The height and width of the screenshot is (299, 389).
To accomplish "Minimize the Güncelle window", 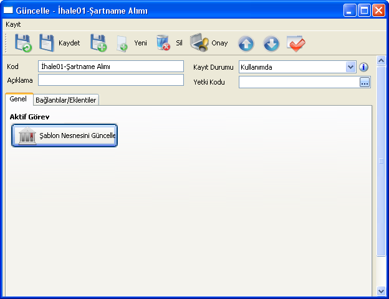I will point(350,11).
